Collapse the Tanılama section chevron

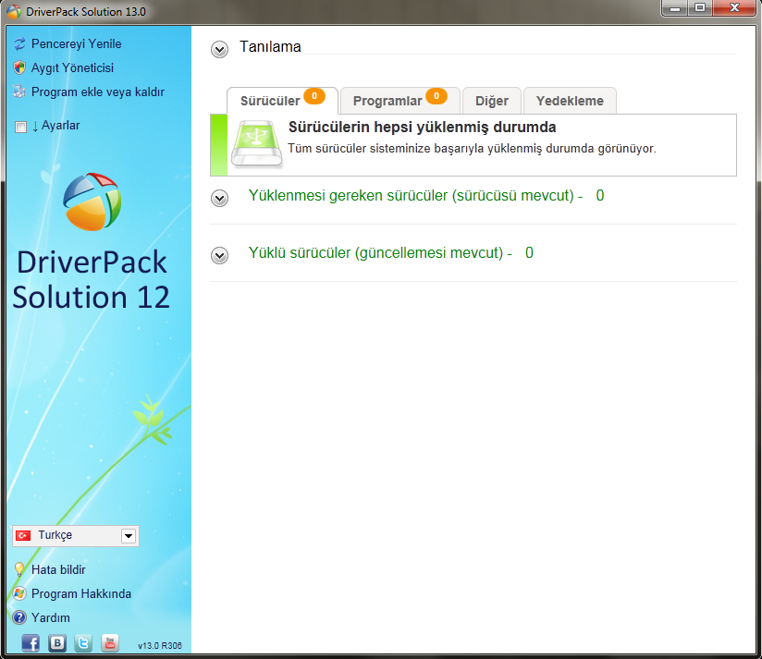220,49
